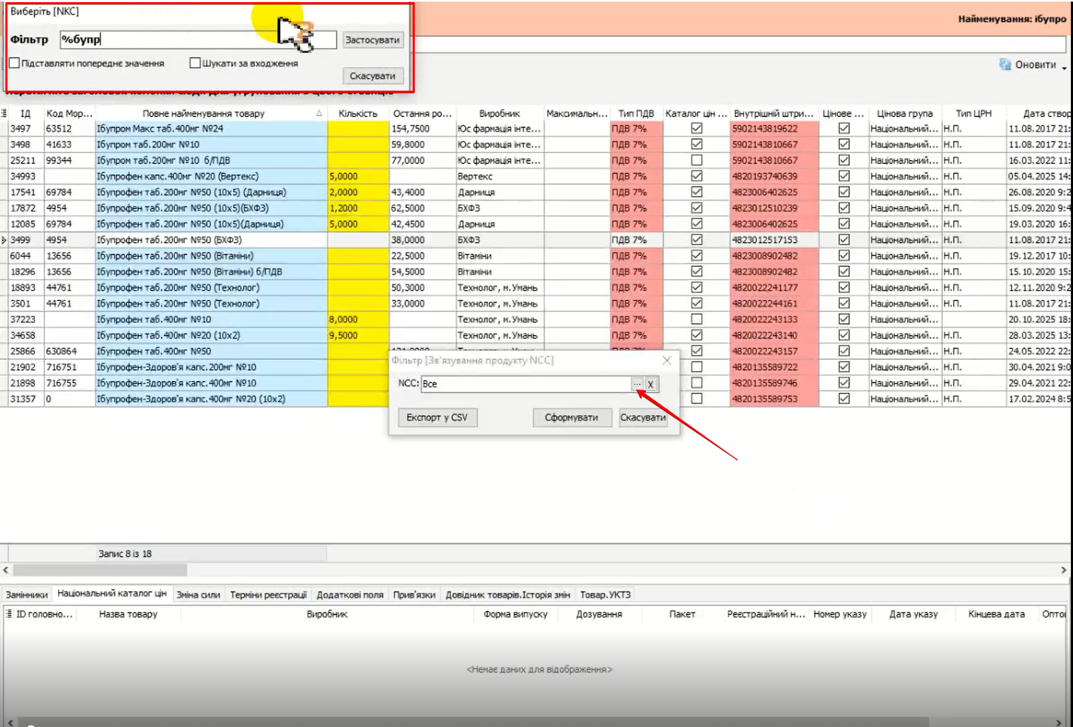The width and height of the screenshot is (1073, 727).
Task: Open the lower grid column chooser icon
Action: [9, 614]
